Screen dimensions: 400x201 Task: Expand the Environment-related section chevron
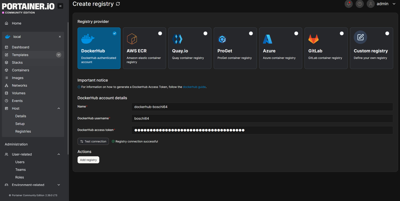coord(59,185)
